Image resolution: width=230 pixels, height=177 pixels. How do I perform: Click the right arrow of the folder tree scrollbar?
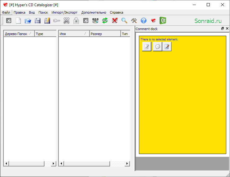[53, 163]
